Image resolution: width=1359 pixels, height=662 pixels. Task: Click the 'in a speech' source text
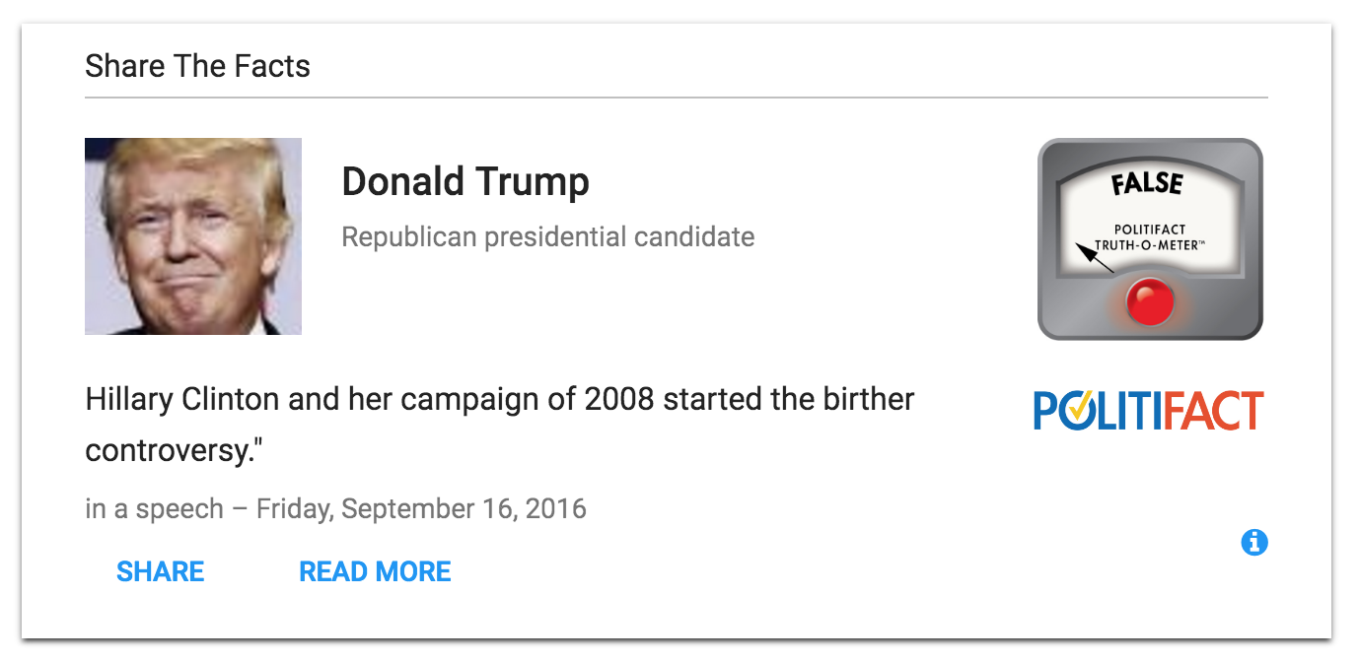click(155, 509)
